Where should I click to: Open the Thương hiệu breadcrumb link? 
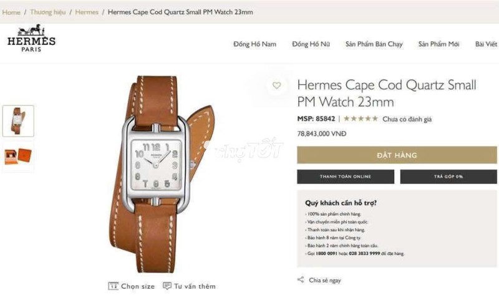pos(48,12)
